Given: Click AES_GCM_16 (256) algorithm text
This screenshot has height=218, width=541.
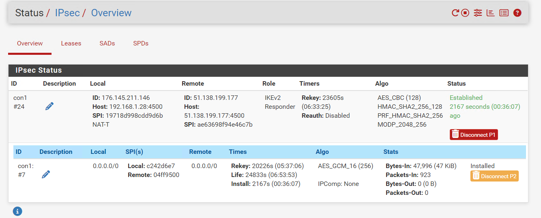Looking at the screenshot, I should [346, 166].
